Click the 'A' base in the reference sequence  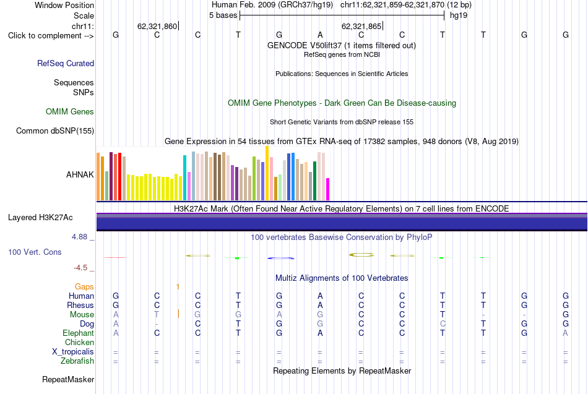pyautogui.click(x=320, y=35)
